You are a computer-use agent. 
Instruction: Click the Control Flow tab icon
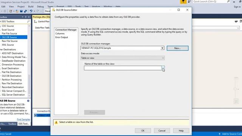tap(35, 22)
